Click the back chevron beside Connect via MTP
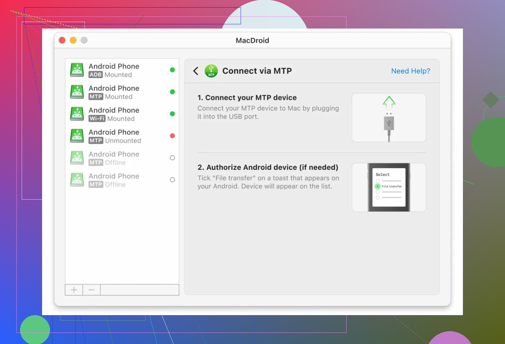Image resolution: width=505 pixels, height=344 pixels. click(x=196, y=71)
